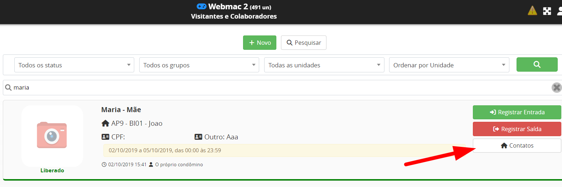This screenshot has height=187, width=562.
Task: Open the user profile icon in header
Action: pos(559,11)
